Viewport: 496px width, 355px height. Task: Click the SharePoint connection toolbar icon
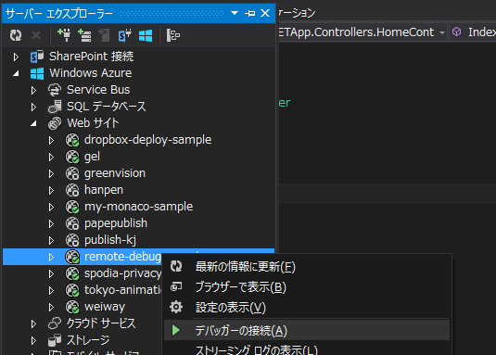coord(125,35)
